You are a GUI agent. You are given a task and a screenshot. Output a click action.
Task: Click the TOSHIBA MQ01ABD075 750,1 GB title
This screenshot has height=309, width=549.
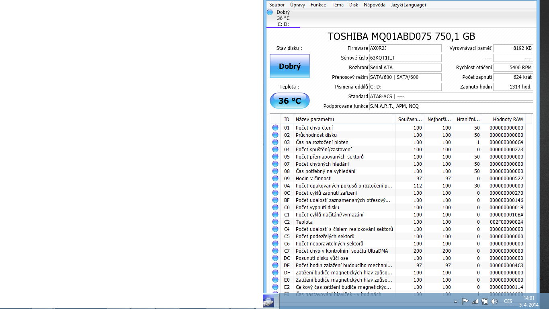[x=401, y=36]
